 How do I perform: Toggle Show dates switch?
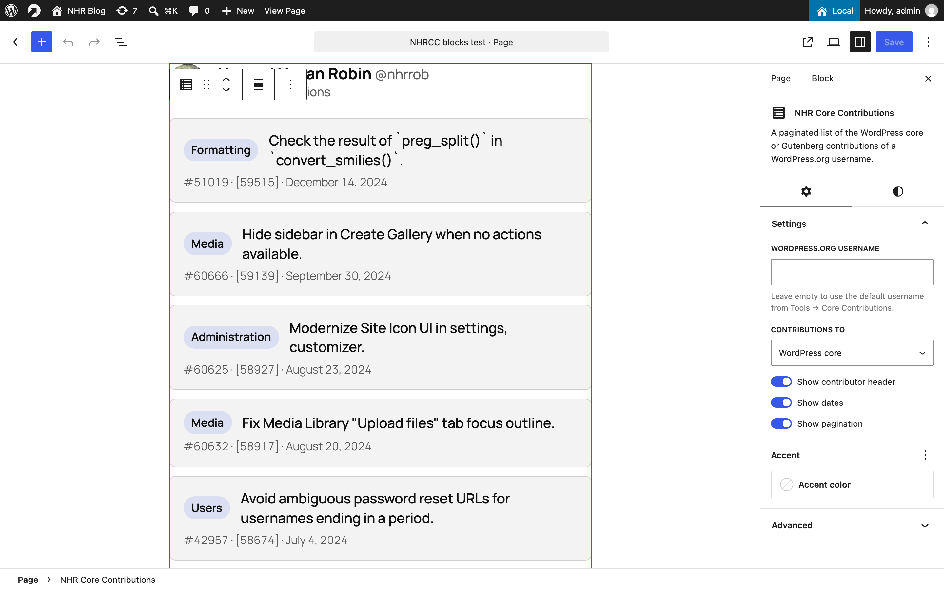(x=781, y=402)
